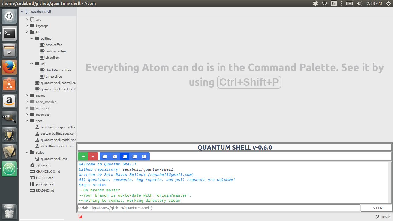Open the Ubuntu Dash from the launcher
Screen dimensions: 393x221
pyautogui.click(x=9, y=16)
